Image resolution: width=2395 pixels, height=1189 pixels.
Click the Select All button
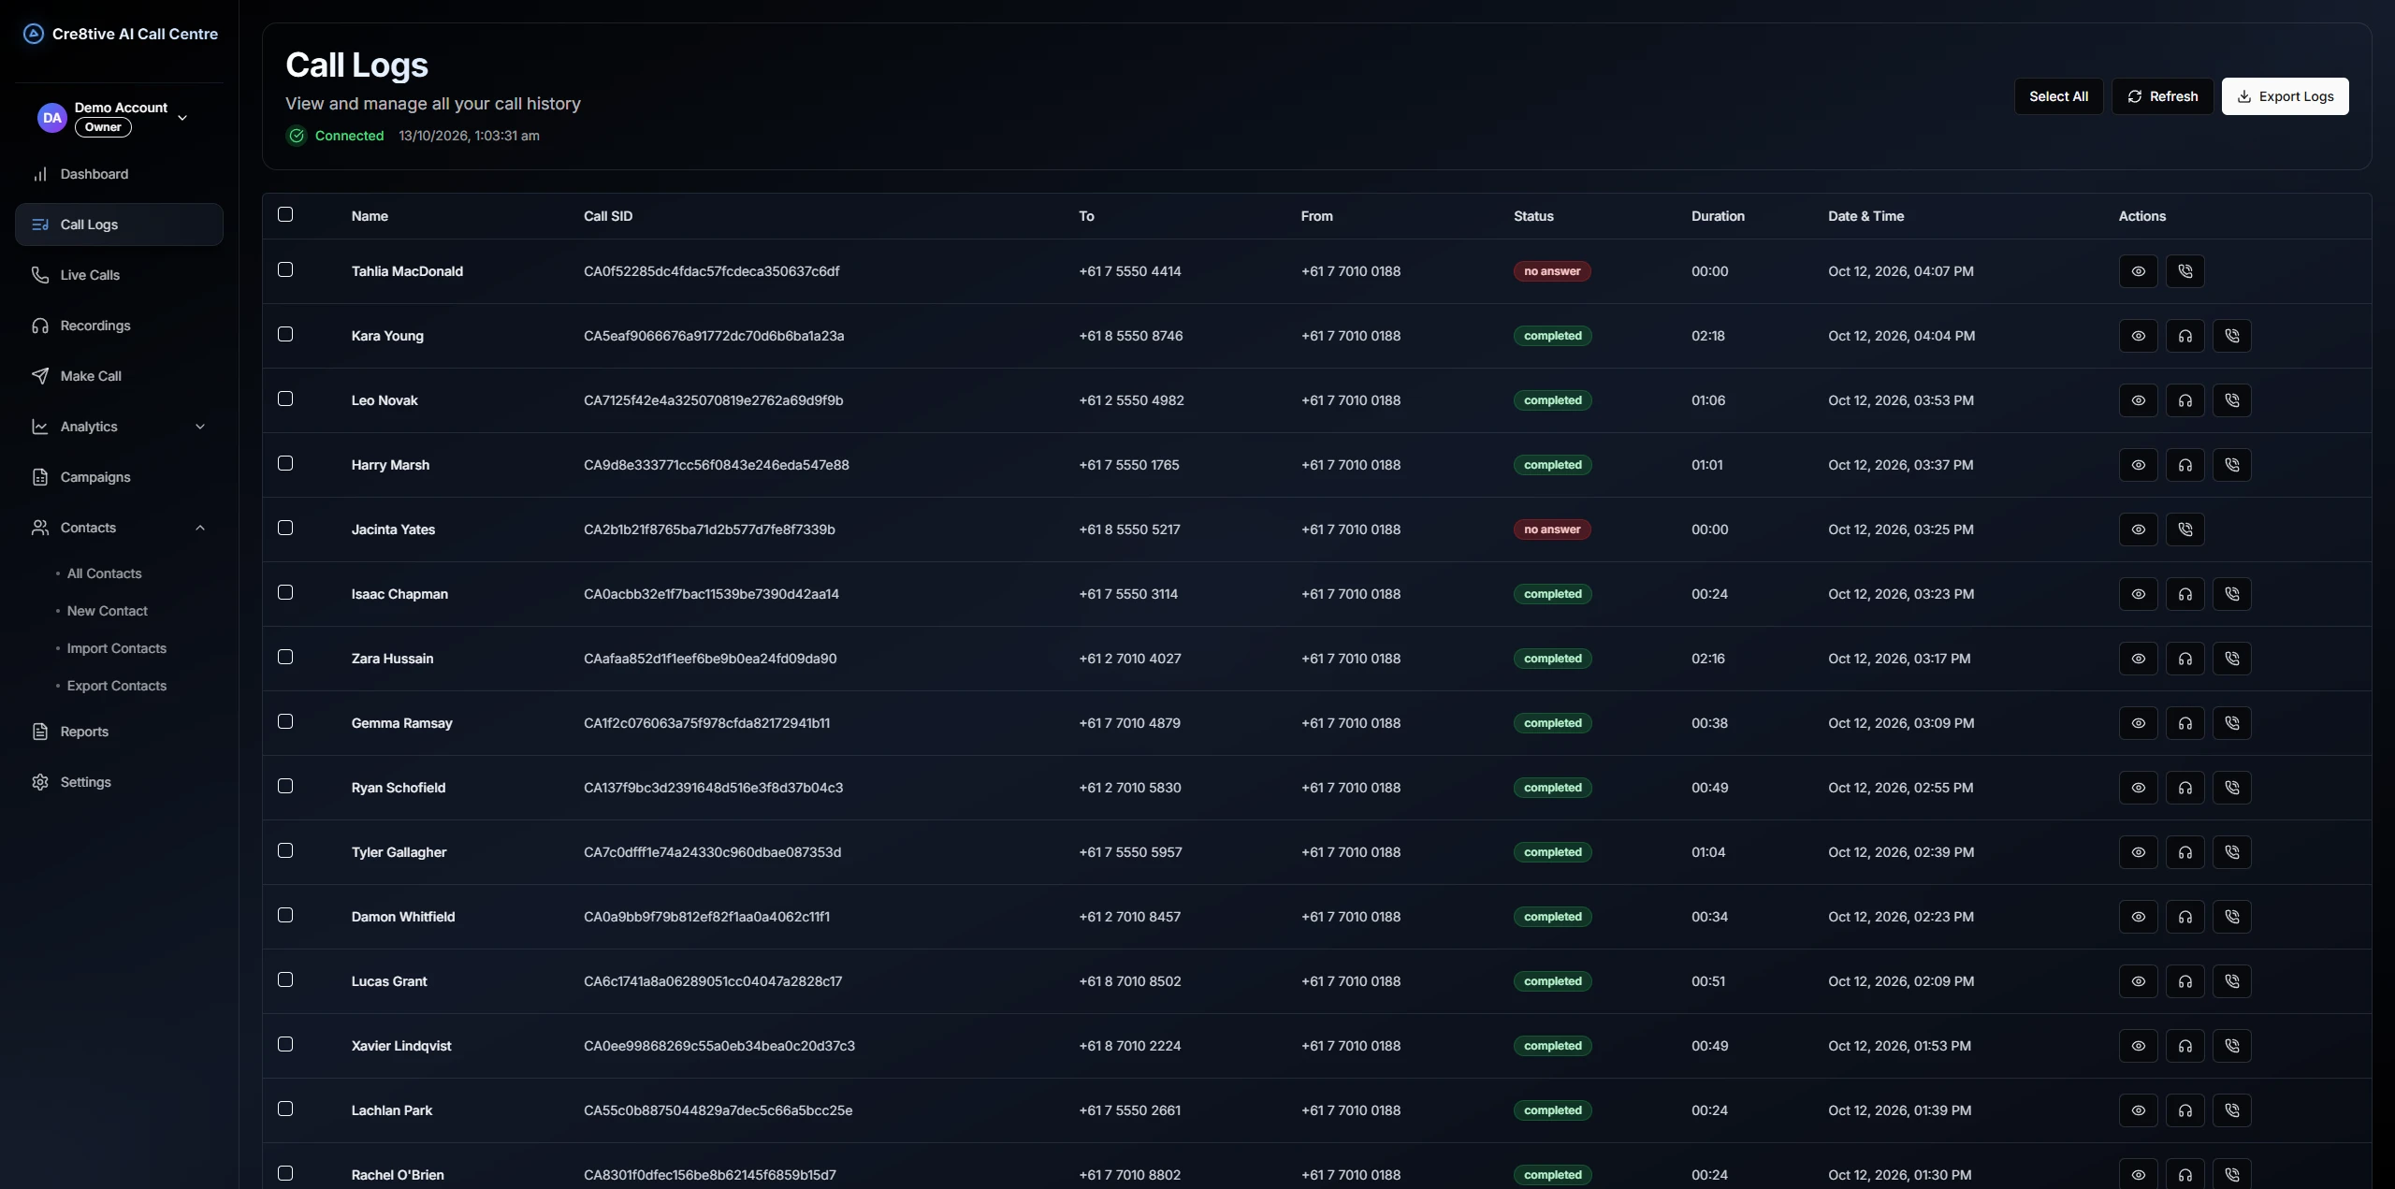tap(2058, 96)
